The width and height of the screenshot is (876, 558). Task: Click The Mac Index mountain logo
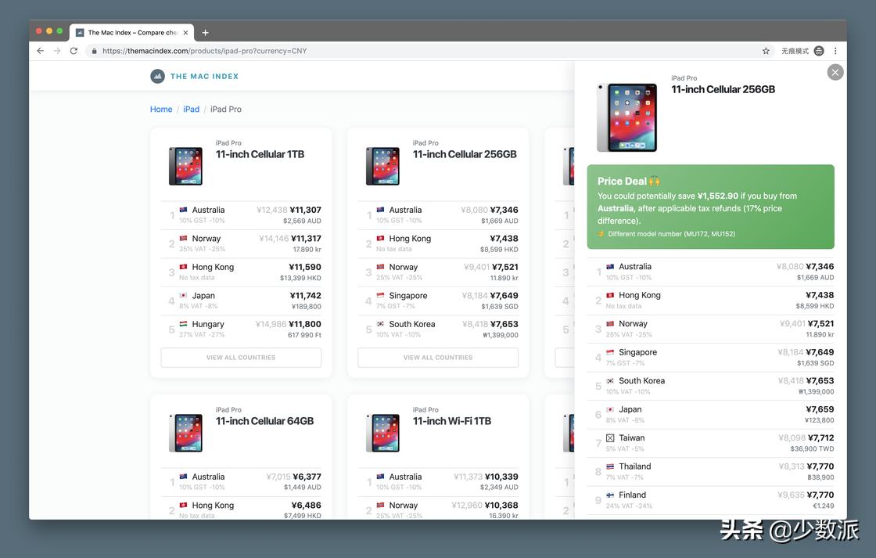pos(157,76)
